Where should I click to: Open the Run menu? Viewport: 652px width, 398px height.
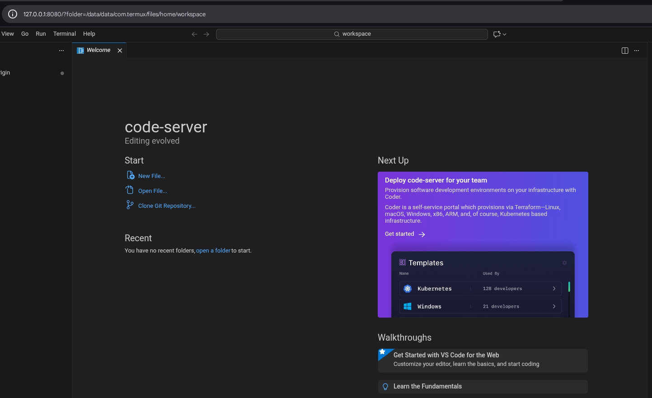tap(41, 34)
